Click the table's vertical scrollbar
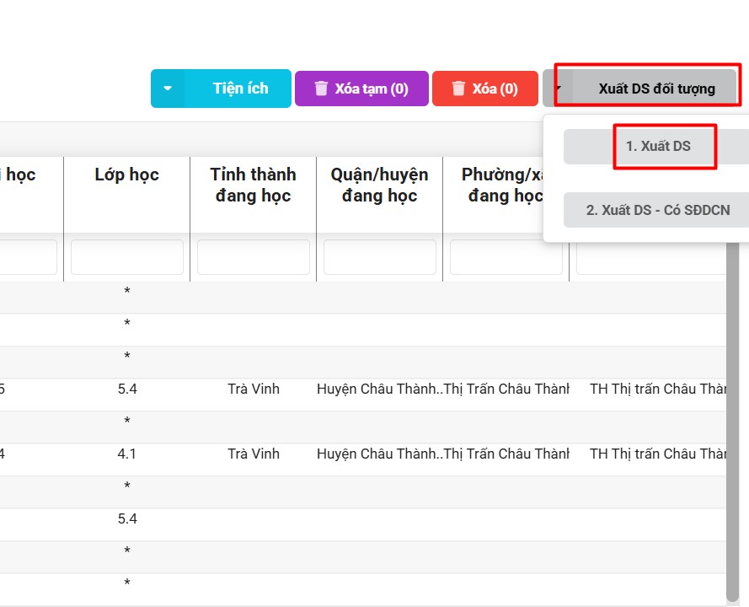The height and width of the screenshot is (607, 749). (x=732, y=422)
